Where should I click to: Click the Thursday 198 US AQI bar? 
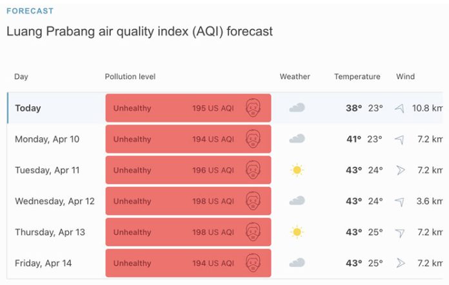(188, 232)
